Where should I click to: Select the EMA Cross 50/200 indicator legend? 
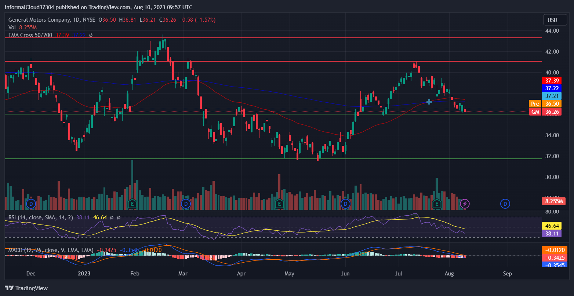pyautogui.click(x=30, y=35)
